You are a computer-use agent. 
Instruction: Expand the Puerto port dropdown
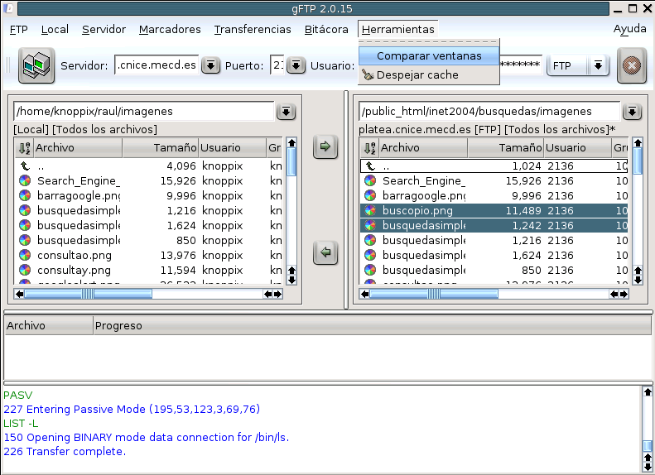point(296,65)
